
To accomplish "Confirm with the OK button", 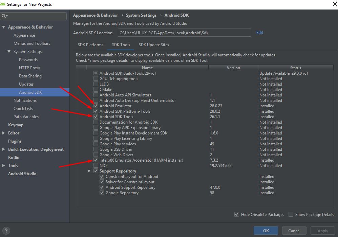I will [266, 231].
